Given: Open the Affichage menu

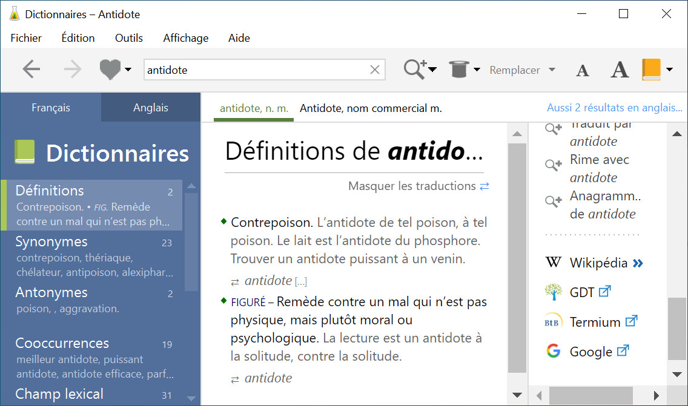Looking at the screenshot, I should [185, 38].
